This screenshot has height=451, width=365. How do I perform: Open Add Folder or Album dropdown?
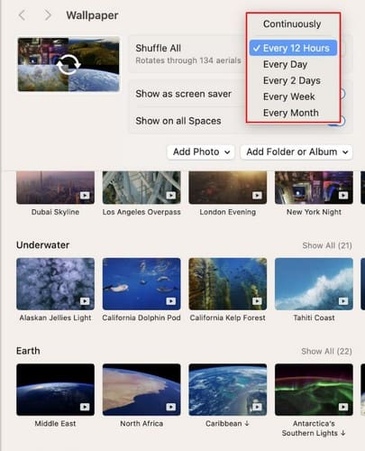(297, 152)
